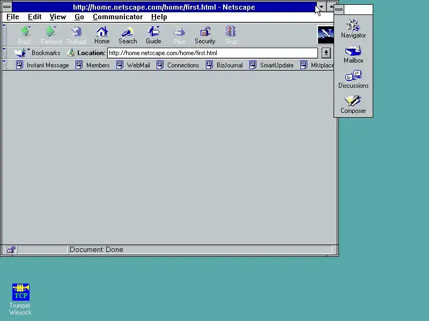This screenshot has height=321, width=429.
Task: Open the component bar control menu box
Action: coord(339,10)
